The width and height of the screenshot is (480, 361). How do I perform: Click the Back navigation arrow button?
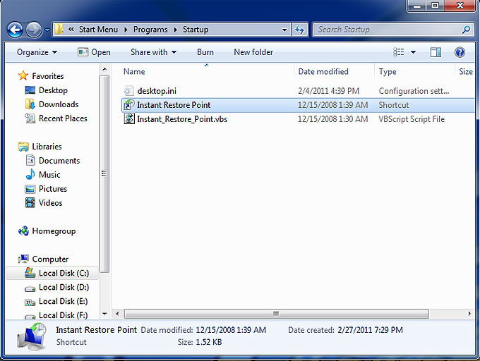(x=15, y=30)
